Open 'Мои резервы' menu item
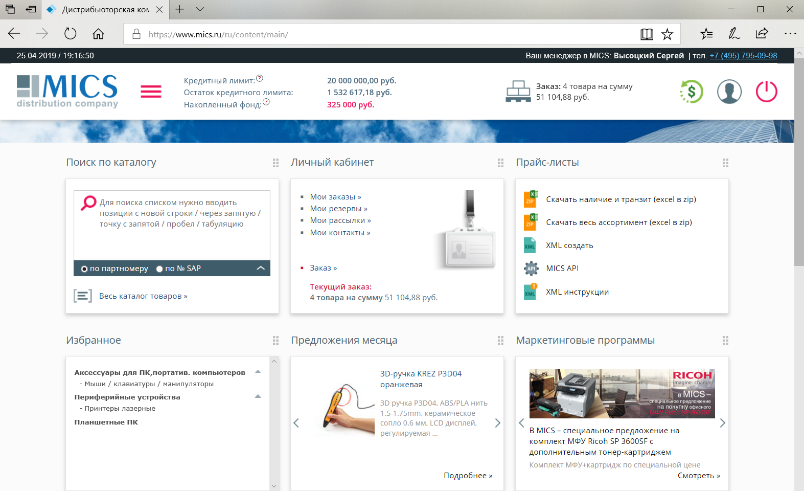Viewport: 804px width, 491px height. pos(338,209)
